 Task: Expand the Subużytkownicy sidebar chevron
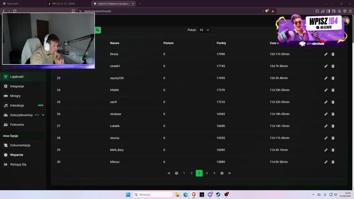tap(43, 115)
